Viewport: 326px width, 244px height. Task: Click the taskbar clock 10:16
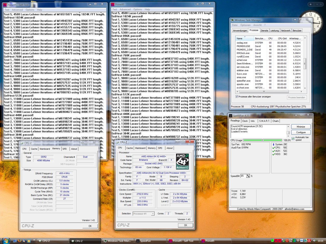click(x=320, y=241)
